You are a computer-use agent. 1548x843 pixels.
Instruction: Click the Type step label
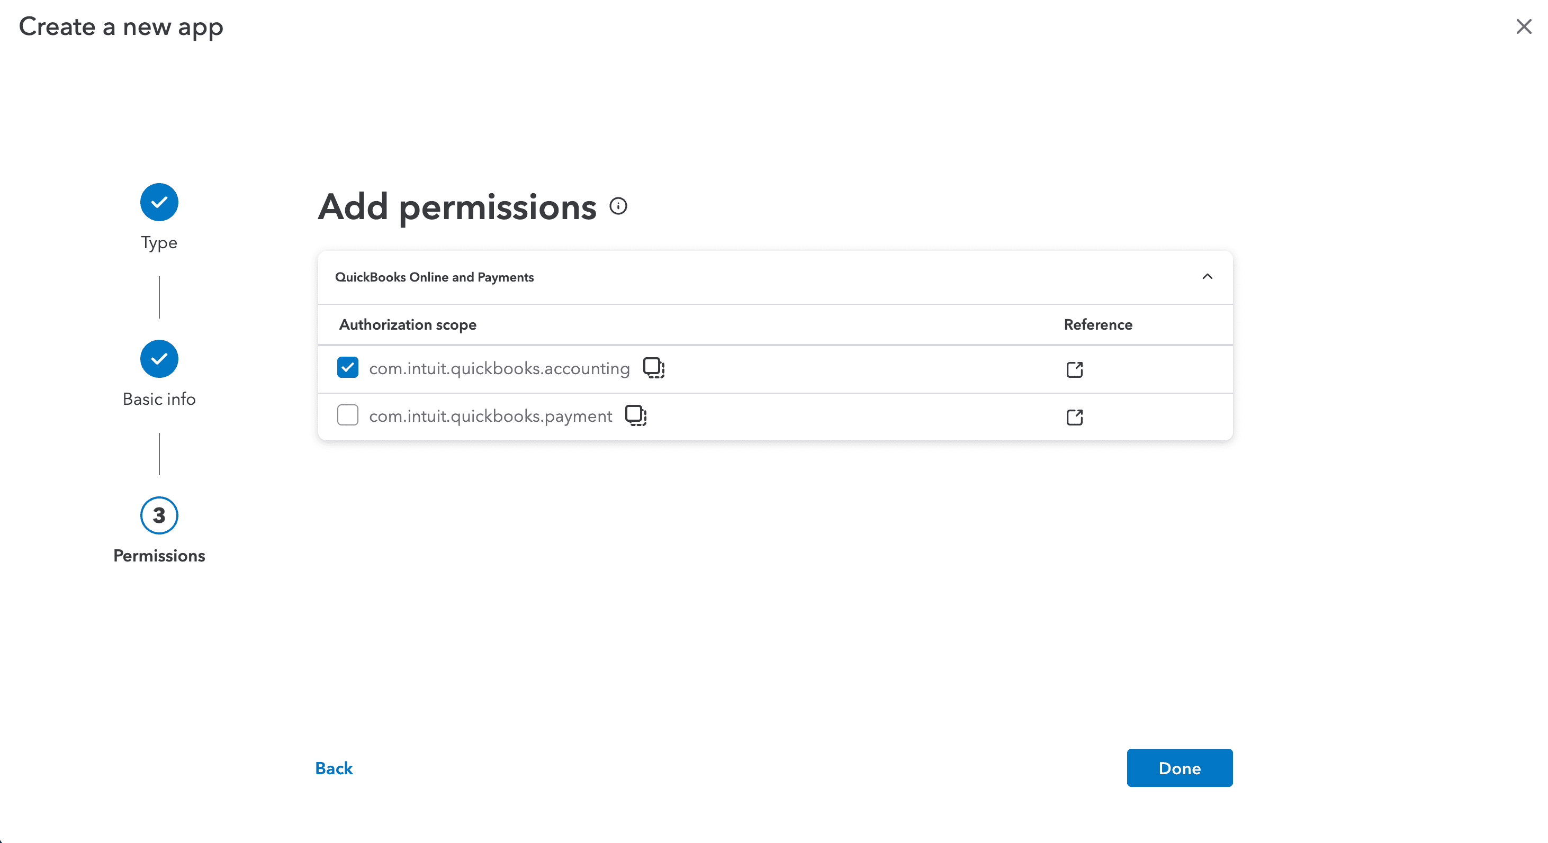coord(159,243)
